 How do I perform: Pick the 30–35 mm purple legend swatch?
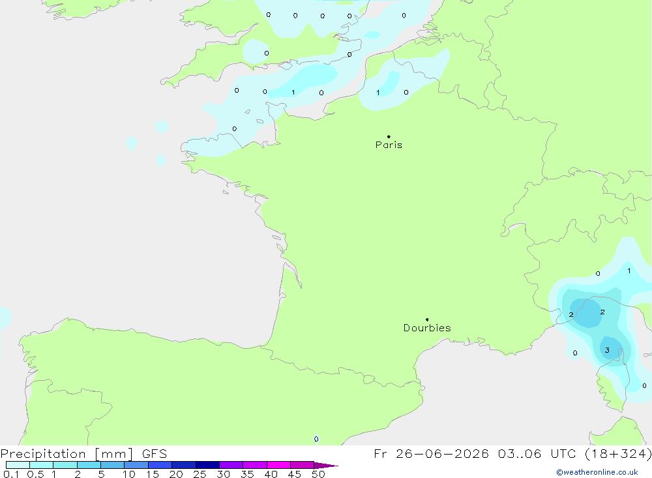[231, 465]
